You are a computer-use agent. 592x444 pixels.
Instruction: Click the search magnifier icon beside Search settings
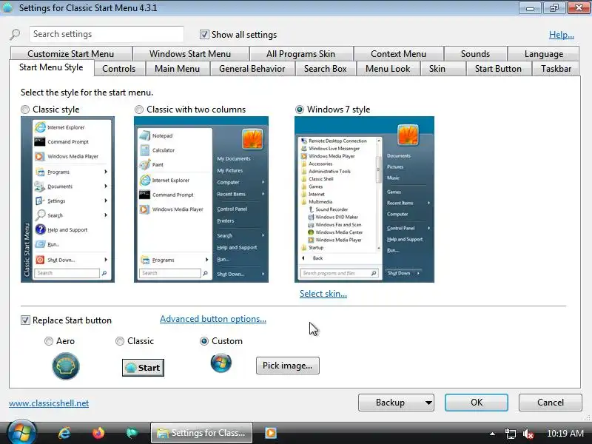click(x=15, y=34)
